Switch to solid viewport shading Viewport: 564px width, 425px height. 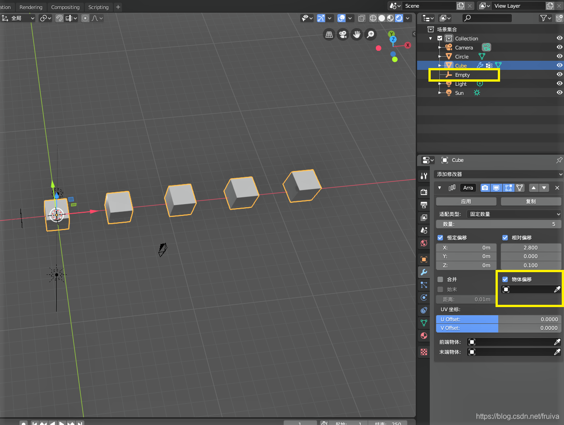382,18
